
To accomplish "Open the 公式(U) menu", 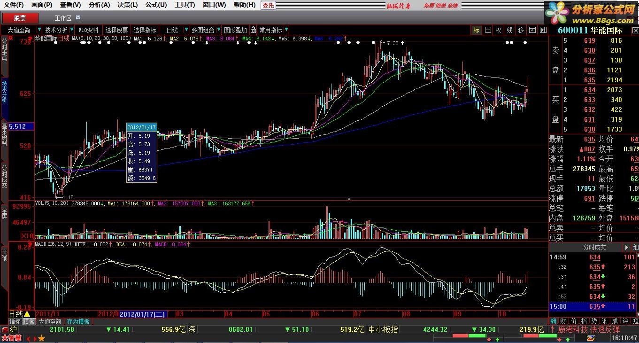I will click(x=156, y=5).
